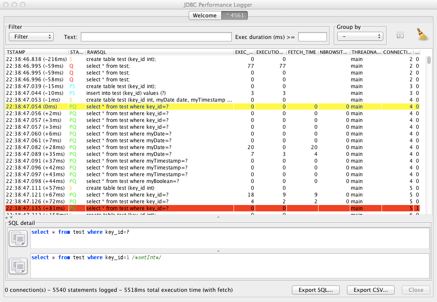
Task: Click the split-pane collapse arrows above SQL detail
Action: (9, 217)
